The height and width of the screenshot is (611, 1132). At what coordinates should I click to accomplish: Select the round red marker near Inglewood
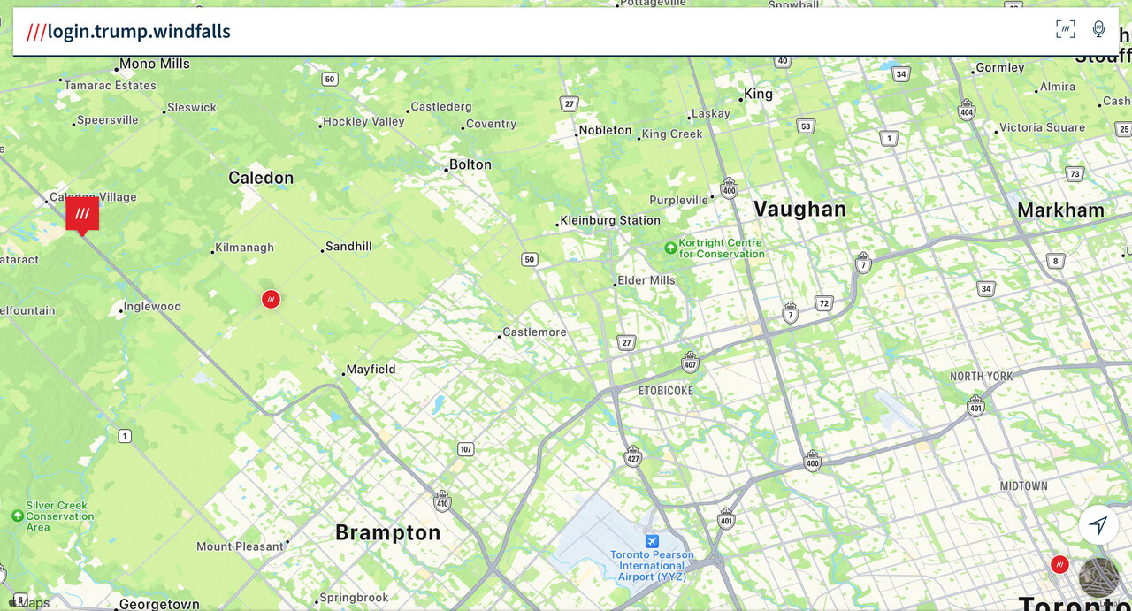coord(271,299)
